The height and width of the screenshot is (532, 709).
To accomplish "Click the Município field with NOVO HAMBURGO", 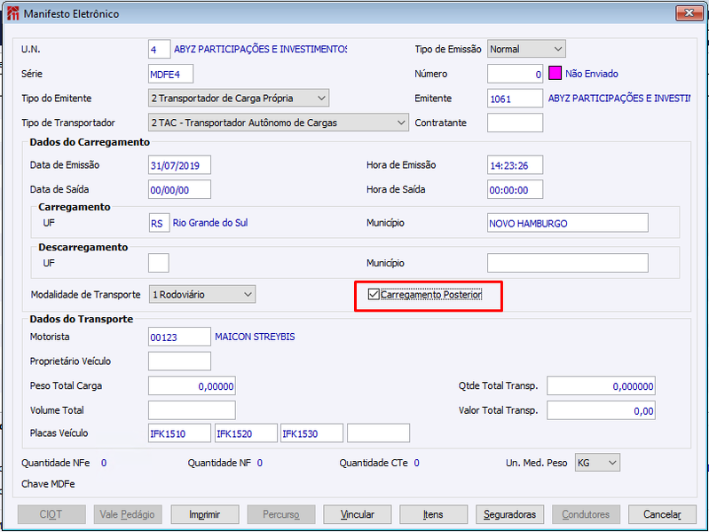I will 568,223.
